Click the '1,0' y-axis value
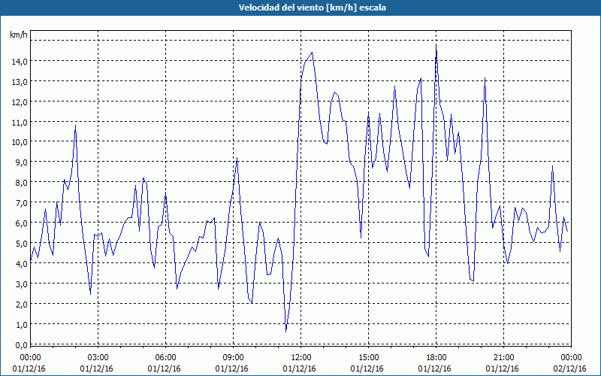This screenshot has height=376, width=601. [21, 325]
